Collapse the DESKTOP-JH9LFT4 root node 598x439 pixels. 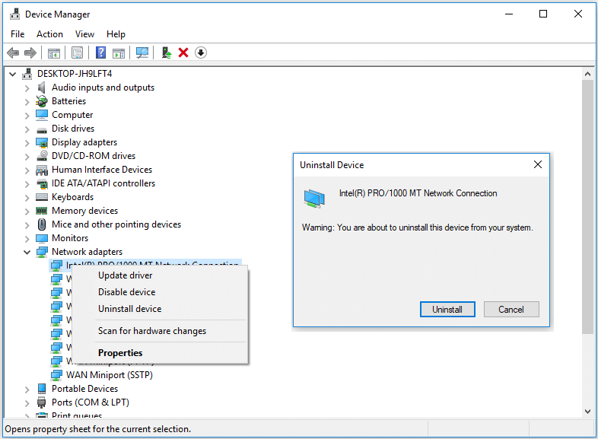click(x=13, y=74)
